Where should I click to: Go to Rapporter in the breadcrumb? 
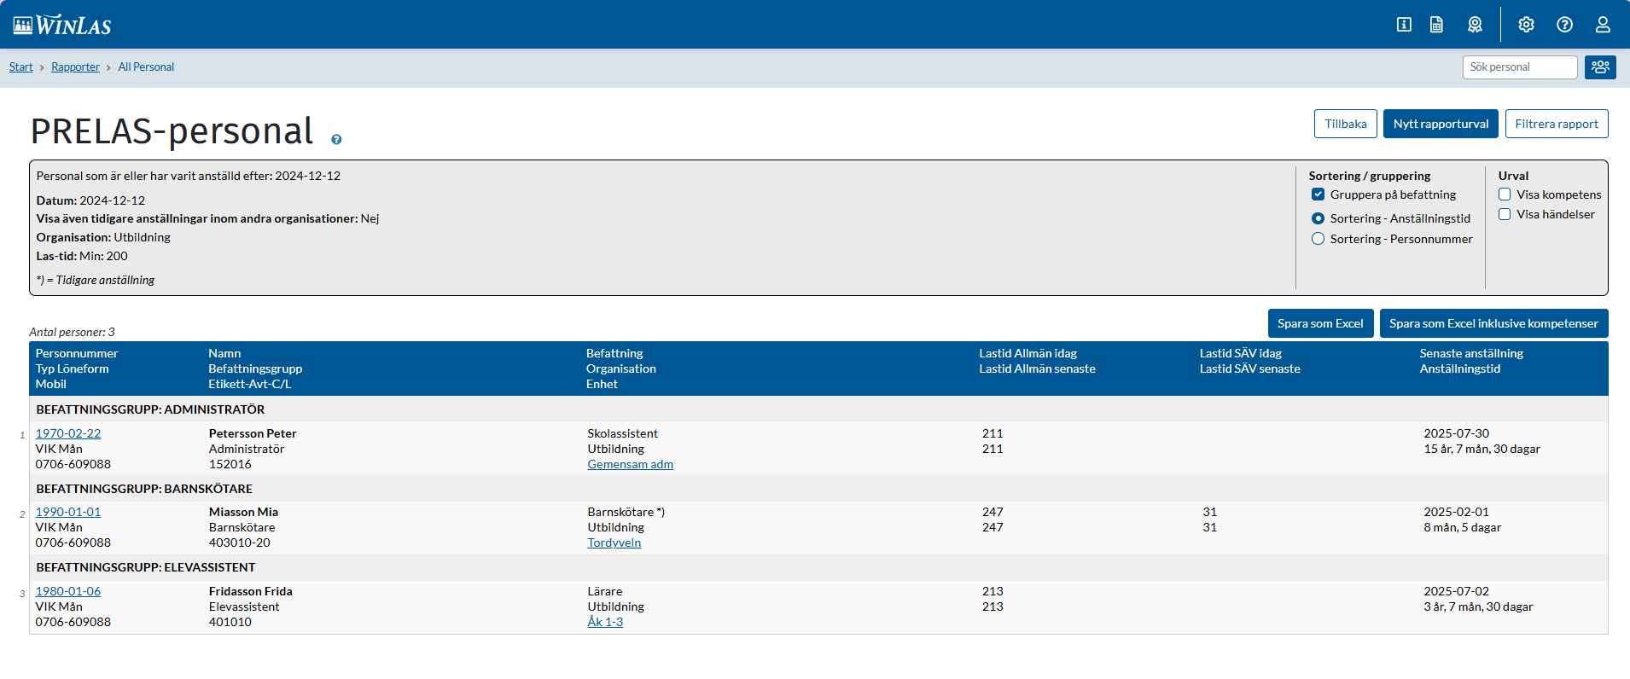pyautogui.click(x=75, y=67)
